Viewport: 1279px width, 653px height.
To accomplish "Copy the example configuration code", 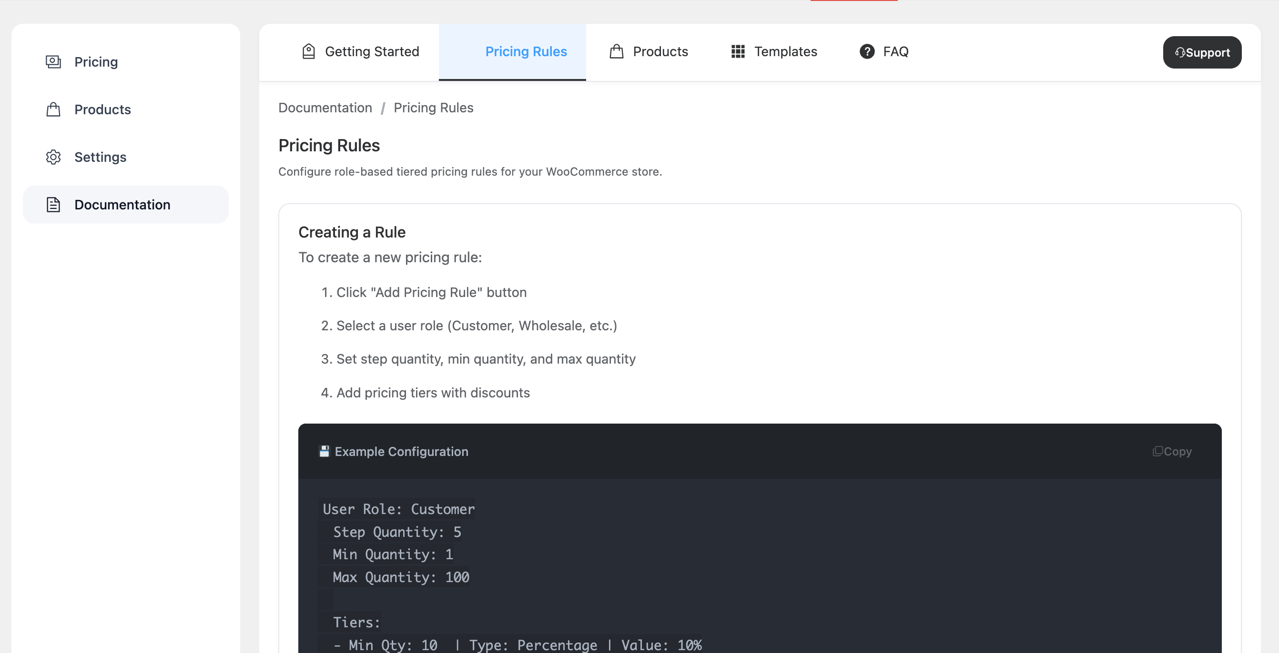I will click(x=1172, y=451).
